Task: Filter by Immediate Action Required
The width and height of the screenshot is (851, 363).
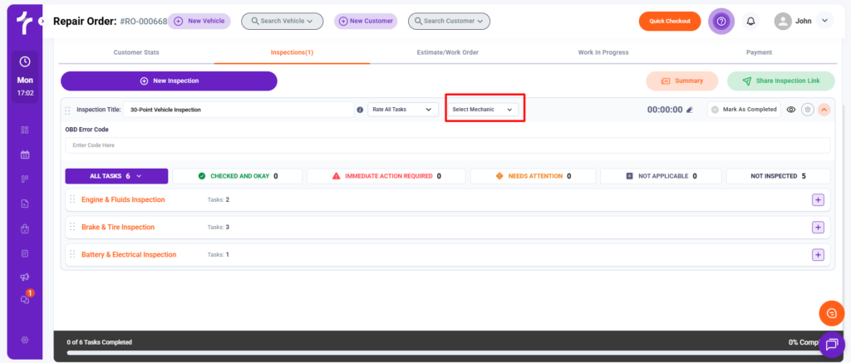Action: click(386, 176)
